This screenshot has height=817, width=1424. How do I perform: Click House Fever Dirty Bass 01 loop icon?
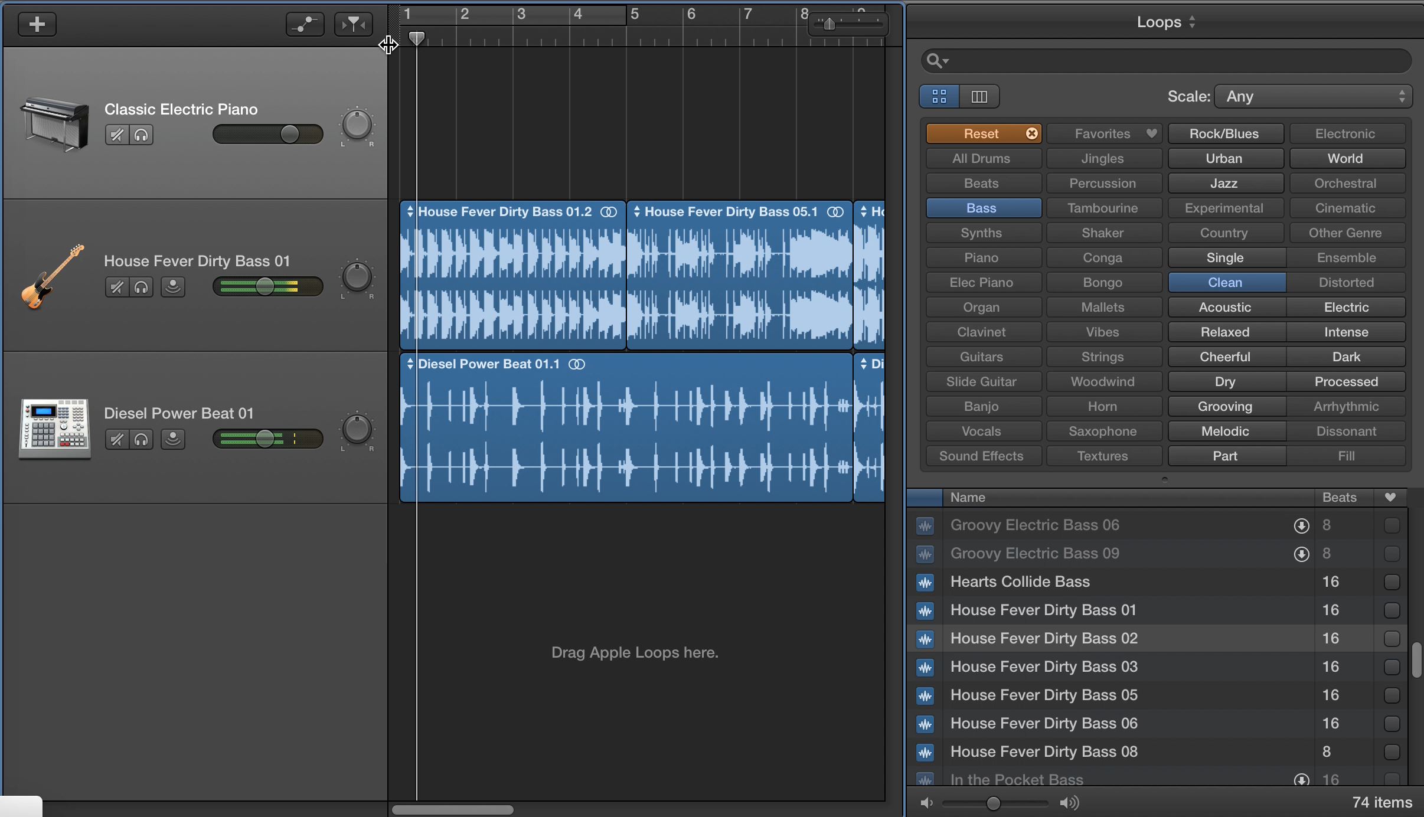click(925, 611)
